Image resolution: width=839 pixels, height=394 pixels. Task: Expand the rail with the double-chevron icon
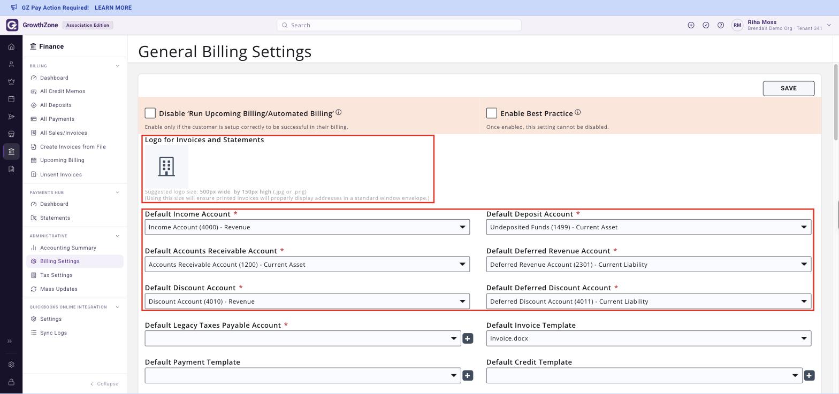click(9, 341)
